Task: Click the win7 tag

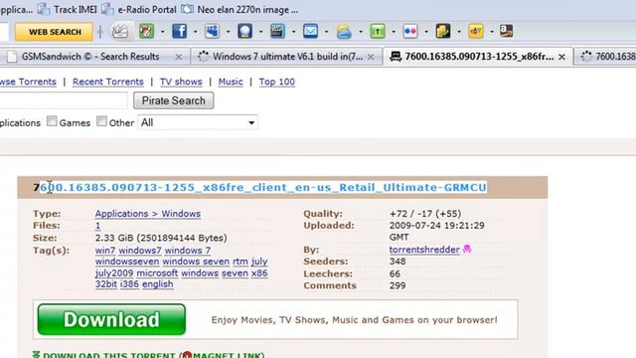Action: (105, 251)
